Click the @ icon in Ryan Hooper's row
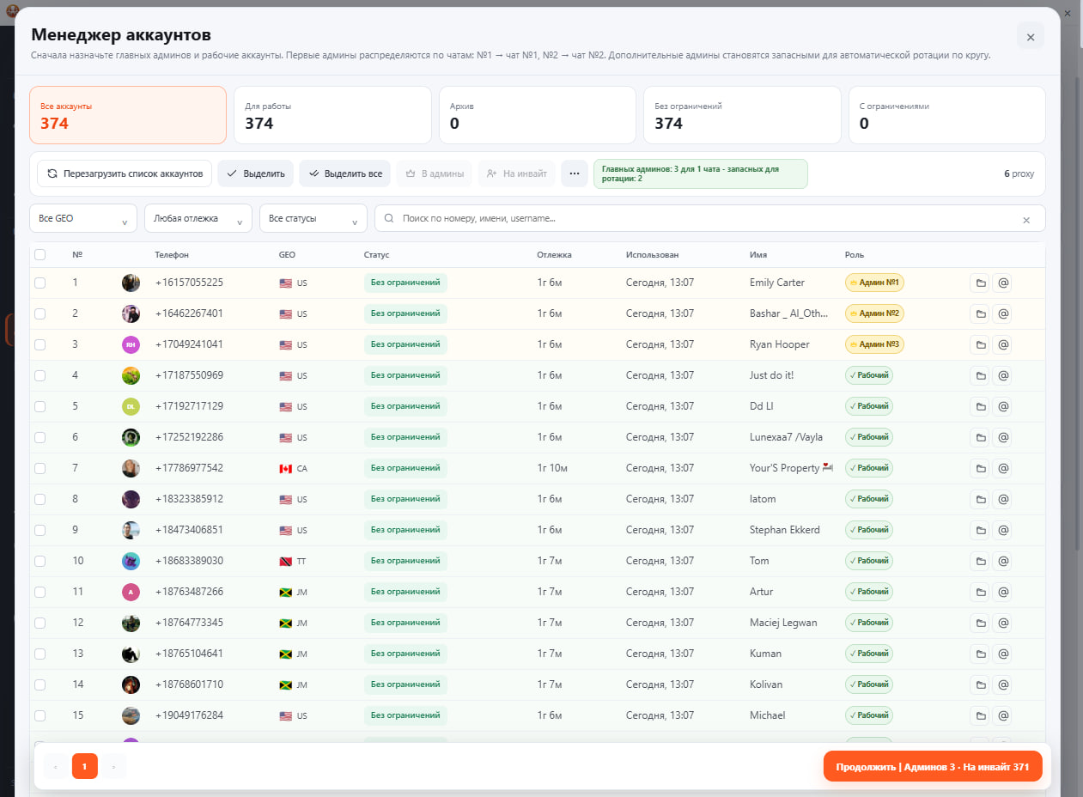 (1001, 344)
